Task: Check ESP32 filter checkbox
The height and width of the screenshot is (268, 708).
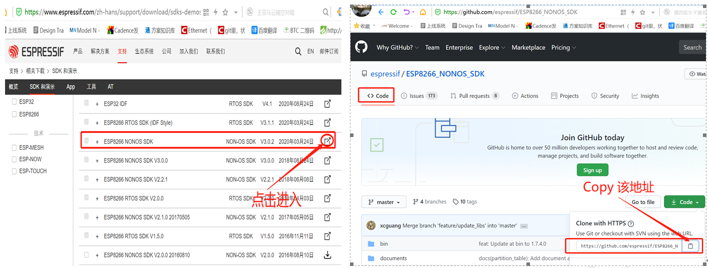Action: [x=14, y=102]
